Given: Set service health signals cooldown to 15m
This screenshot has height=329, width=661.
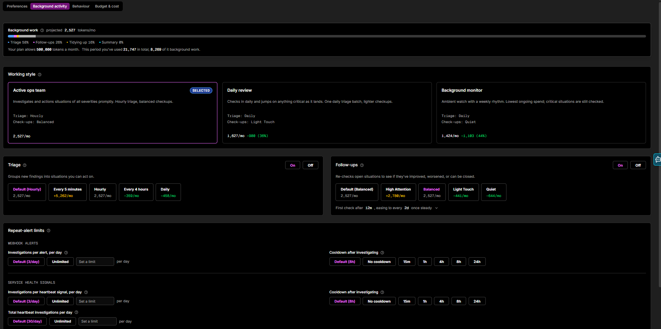Looking at the screenshot, I should [407, 302].
